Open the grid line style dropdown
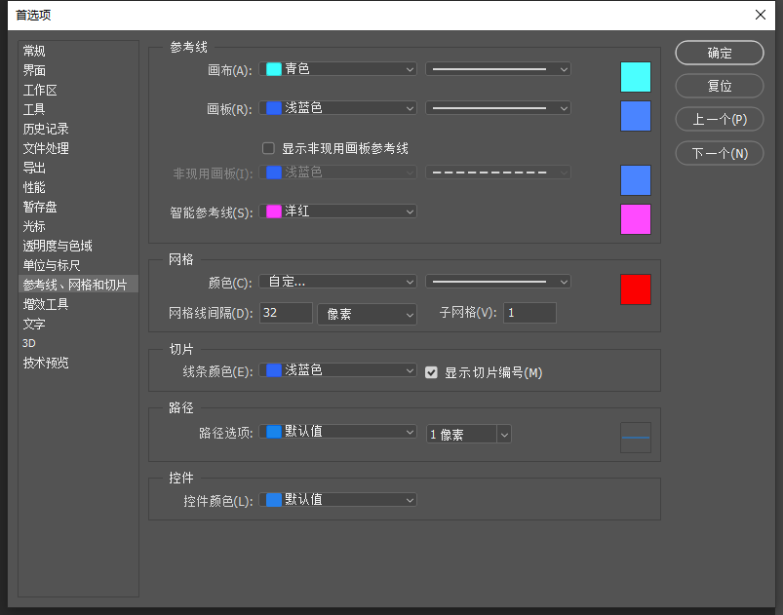The image size is (783, 615). coord(498,282)
